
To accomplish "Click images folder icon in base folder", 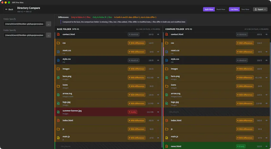I will point(58,69).
